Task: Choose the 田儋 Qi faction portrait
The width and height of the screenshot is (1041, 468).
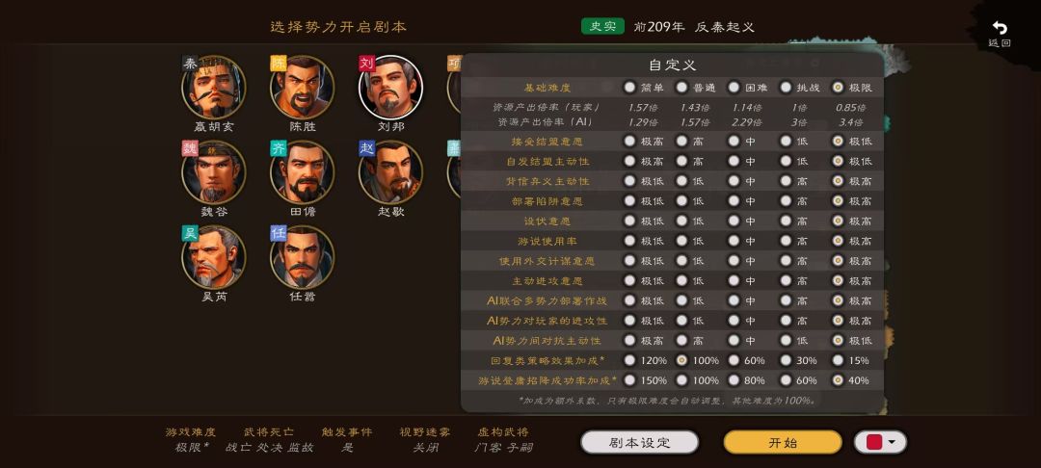Action: (302, 172)
